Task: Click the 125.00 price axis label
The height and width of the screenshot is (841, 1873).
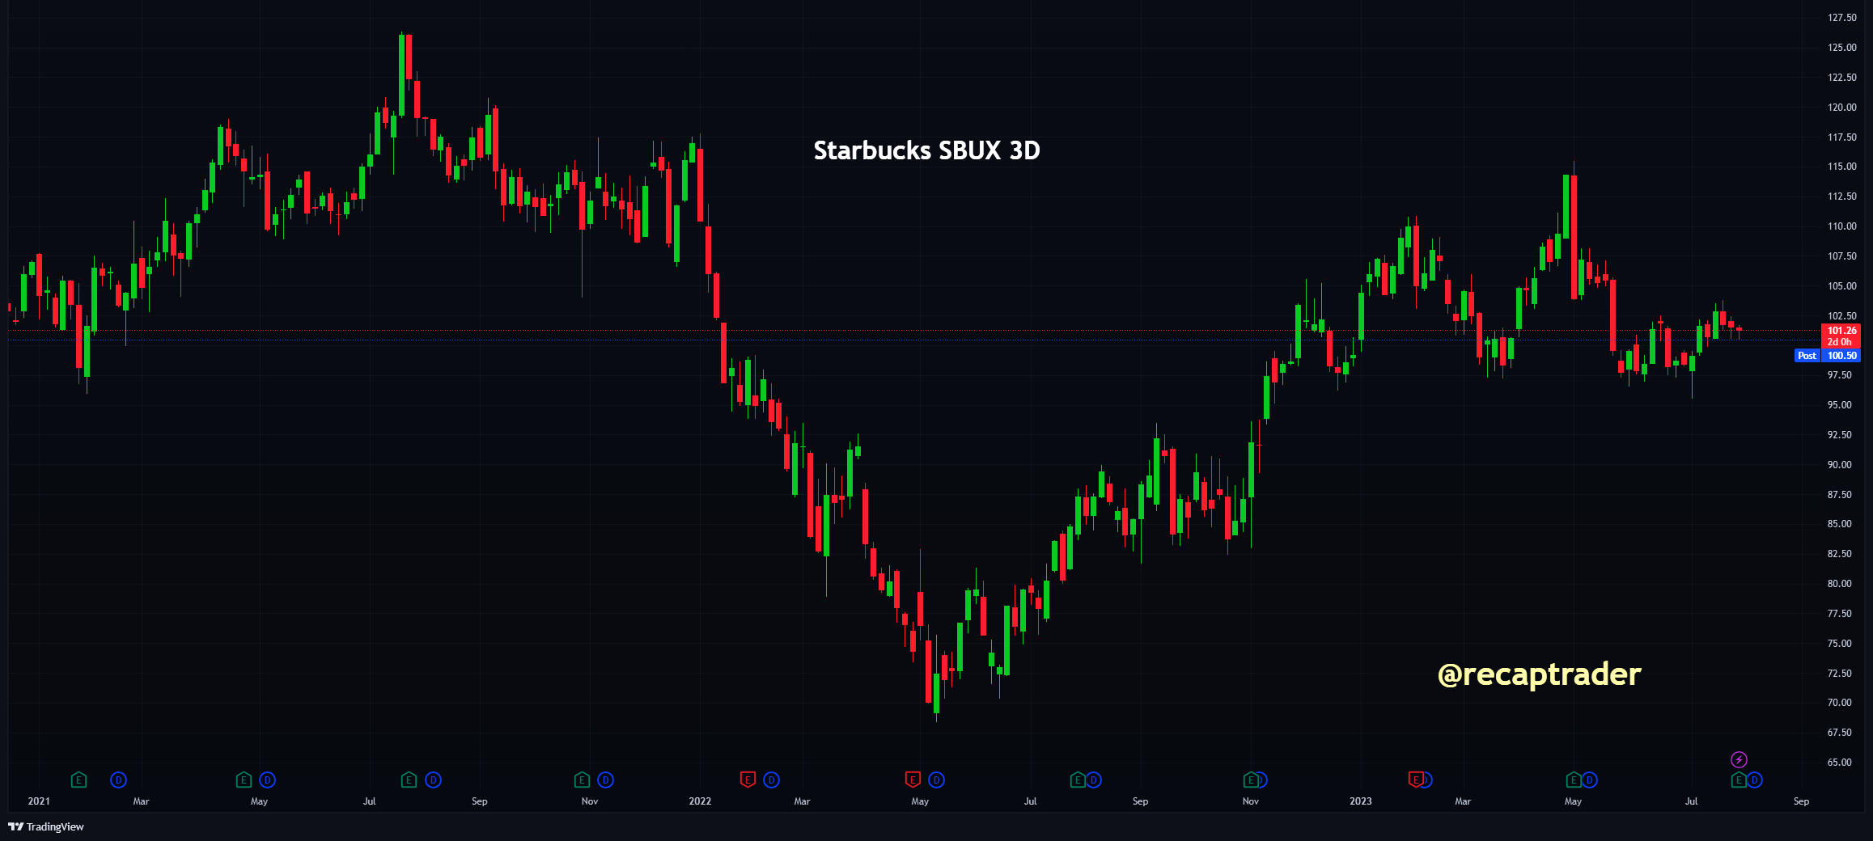Action: [1841, 48]
